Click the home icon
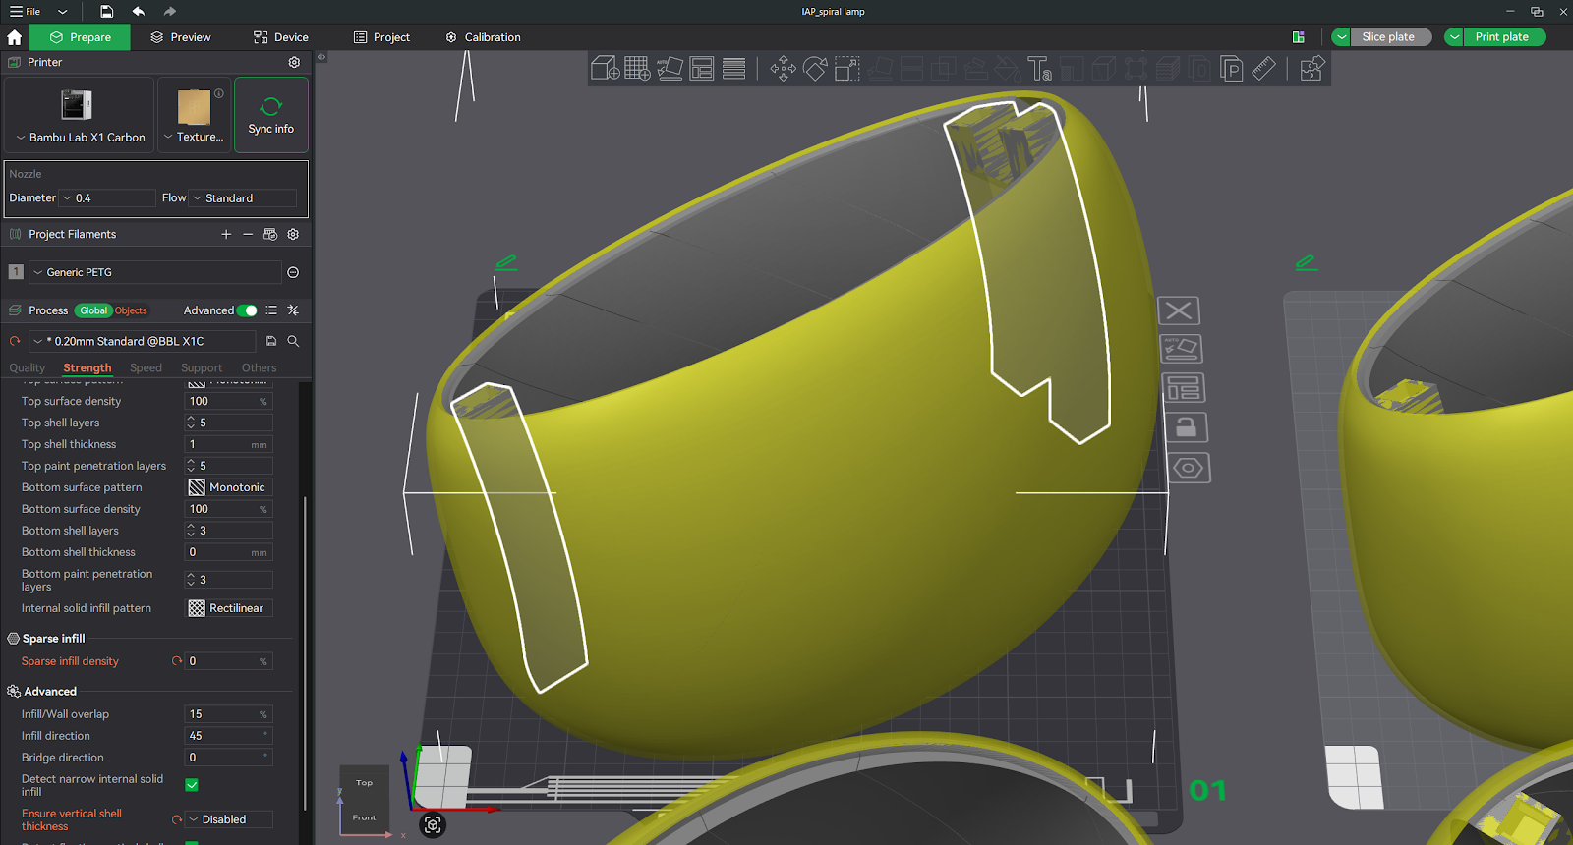Image resolution: width=1573 pixels, height=845 pixels. [x=15, y=37]
